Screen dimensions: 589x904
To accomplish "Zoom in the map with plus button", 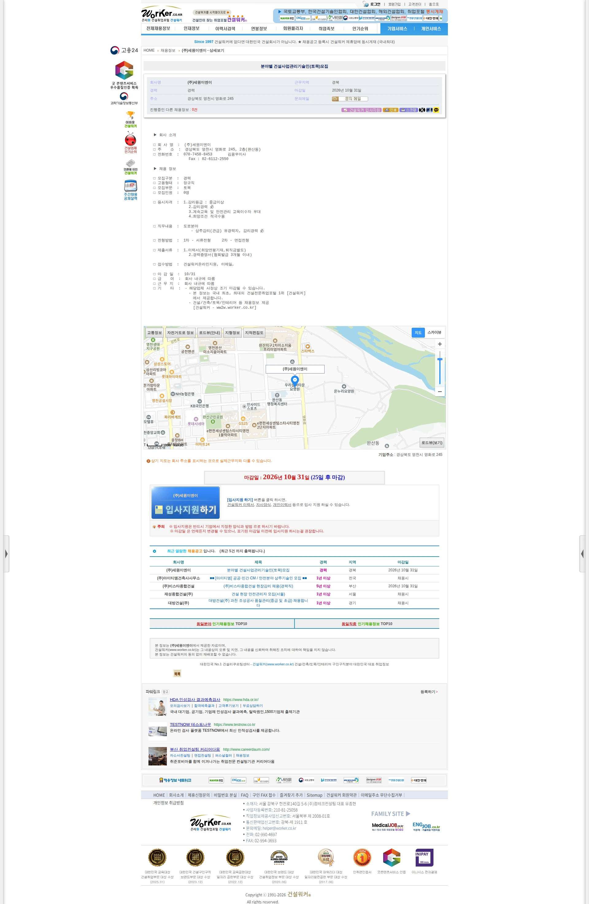I will point(440,344).
